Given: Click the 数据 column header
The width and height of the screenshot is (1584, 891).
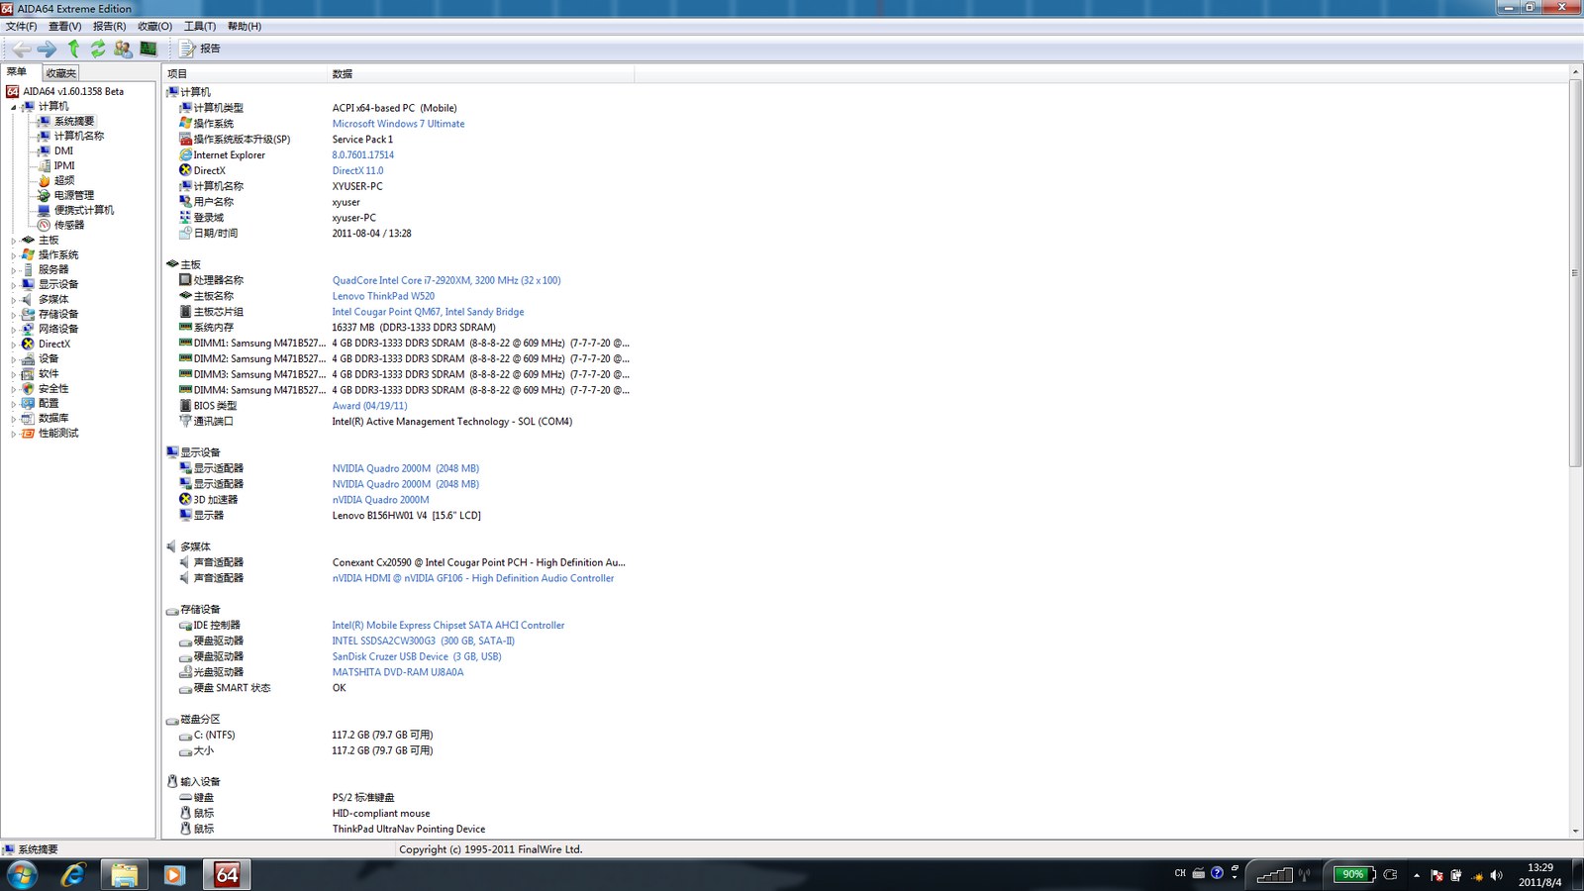Looking at the screenshot, I should point(480,74).
